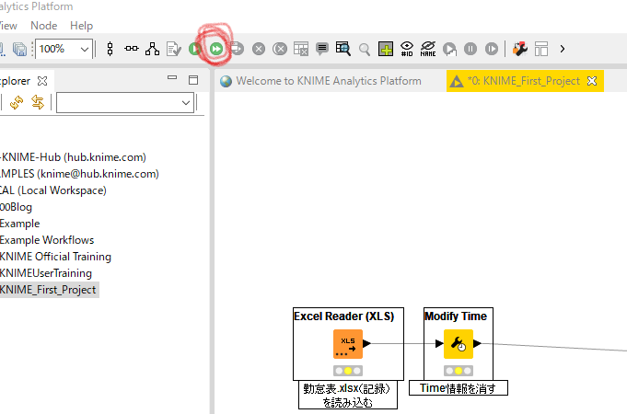Execute selected nodes with the single green play icon
The image size is (627, 414).
[x=195, y=49]
